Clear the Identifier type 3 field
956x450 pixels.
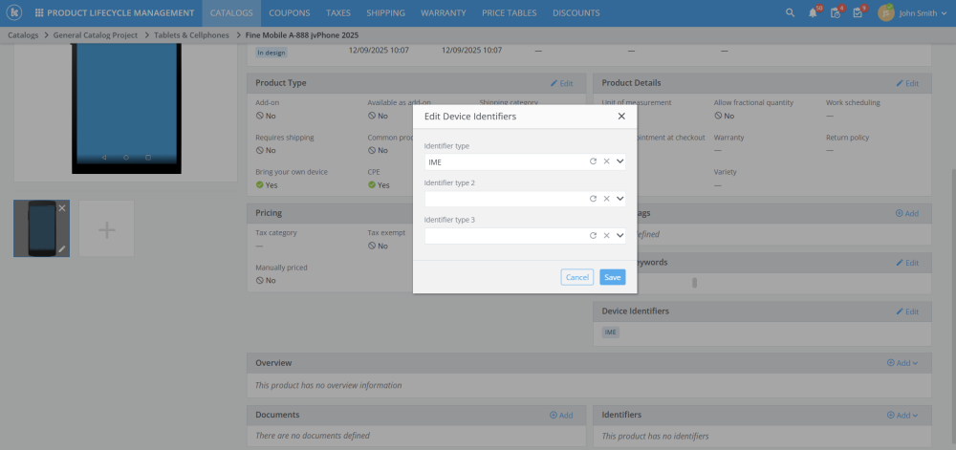pyautogui.click(x=607, y=236)
